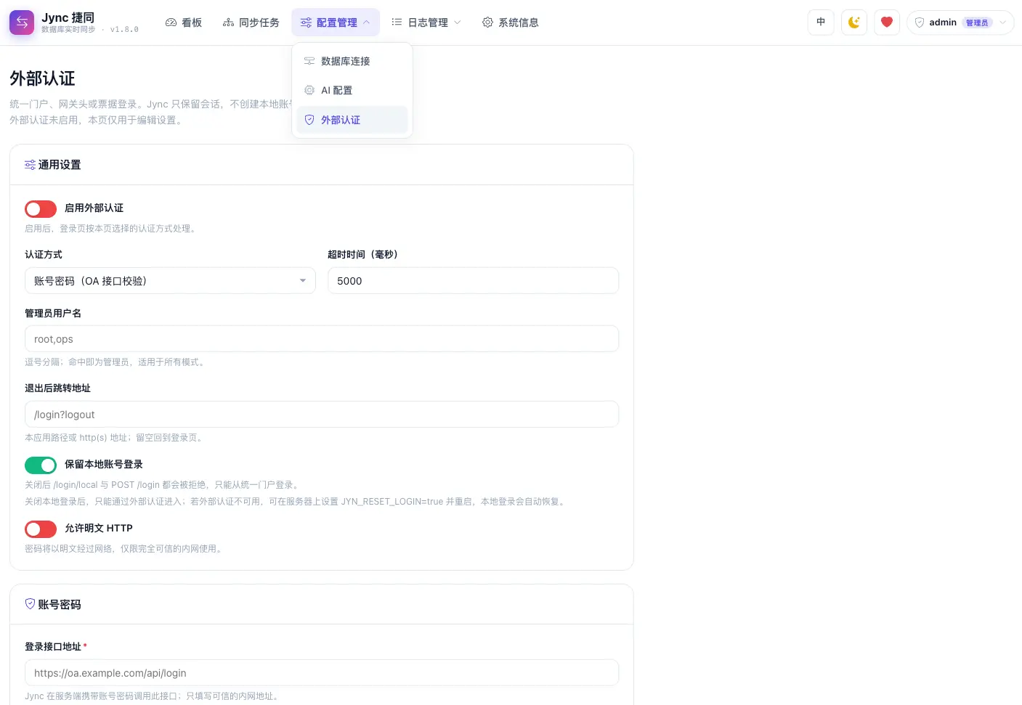Click the dashboard icon next to 看板
Image resolution: width=1022 pixels, height=705 pixels.
(171, 23)
